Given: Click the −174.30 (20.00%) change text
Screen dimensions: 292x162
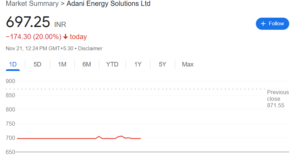Looking at the screenshot, I should [33, 37].
